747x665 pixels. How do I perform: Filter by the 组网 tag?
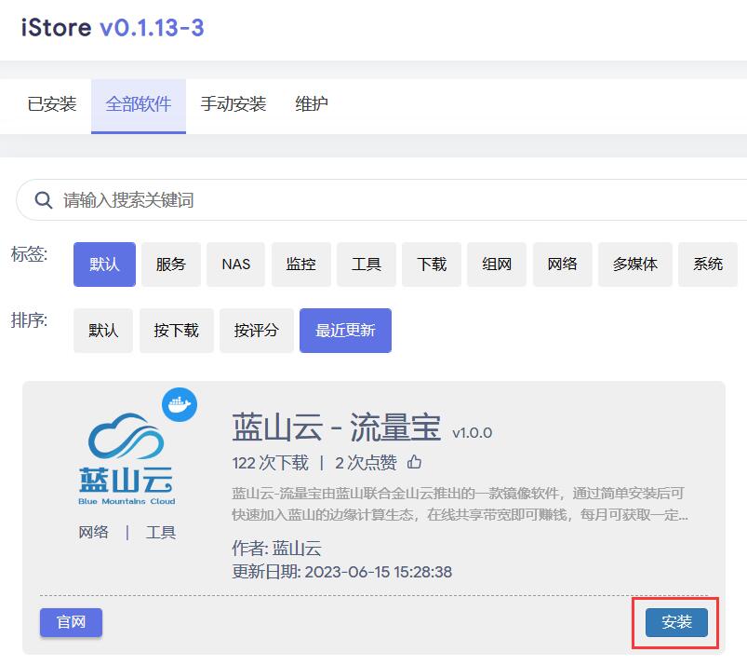[497, 265]
